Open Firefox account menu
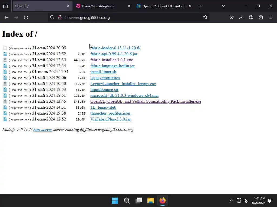277x207 pixels. [x=251, y=18]
